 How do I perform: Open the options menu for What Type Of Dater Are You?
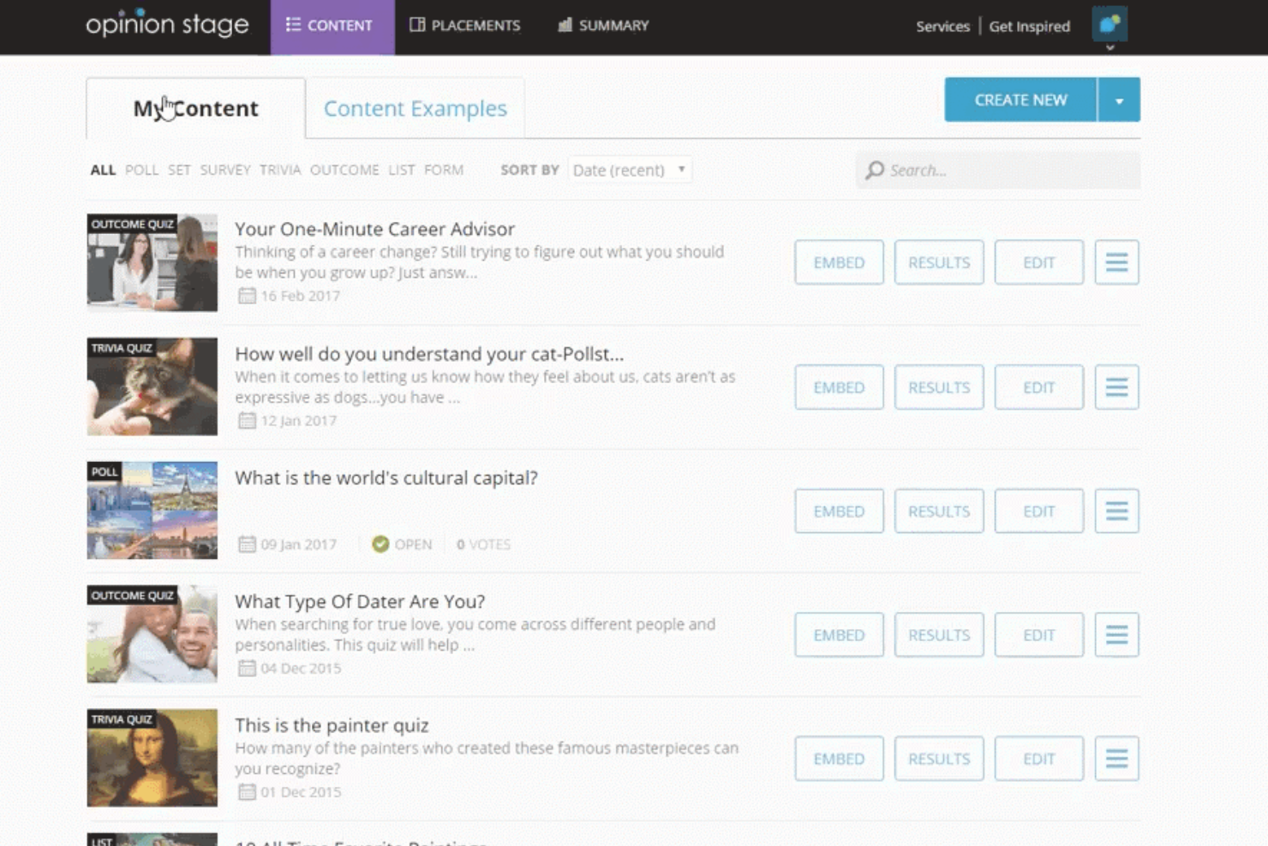point(1116,634)
